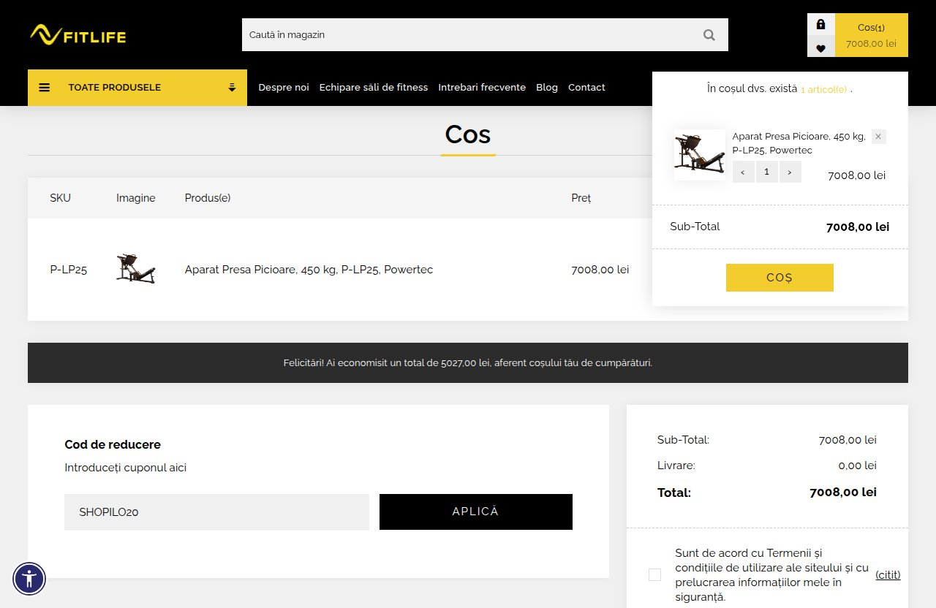936x608 pixels.
Task: Click quantity field in mini cart
Action: [x=766, y=172]
